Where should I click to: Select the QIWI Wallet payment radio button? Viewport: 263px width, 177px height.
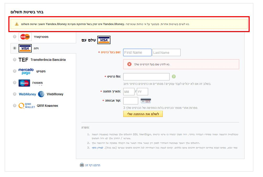14,106
